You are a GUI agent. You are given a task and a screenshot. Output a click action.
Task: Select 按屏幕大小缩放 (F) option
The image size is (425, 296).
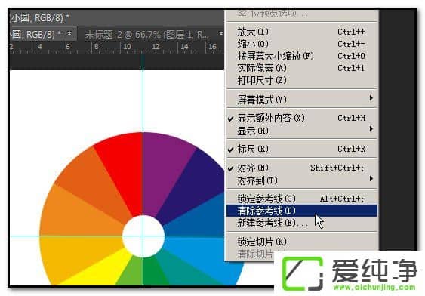[302, 56]
